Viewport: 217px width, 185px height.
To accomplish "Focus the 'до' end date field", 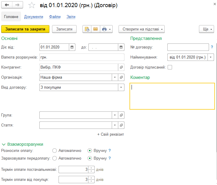I will click(103, 47).
